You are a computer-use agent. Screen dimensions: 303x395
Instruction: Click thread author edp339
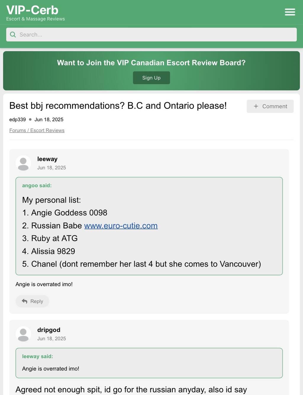pyautogui.click(x=17, y=120)
